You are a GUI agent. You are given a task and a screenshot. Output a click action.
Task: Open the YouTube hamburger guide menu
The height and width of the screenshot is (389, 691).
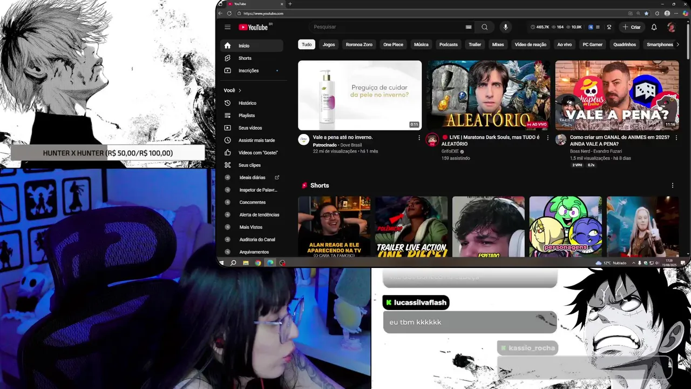(227, 27)
